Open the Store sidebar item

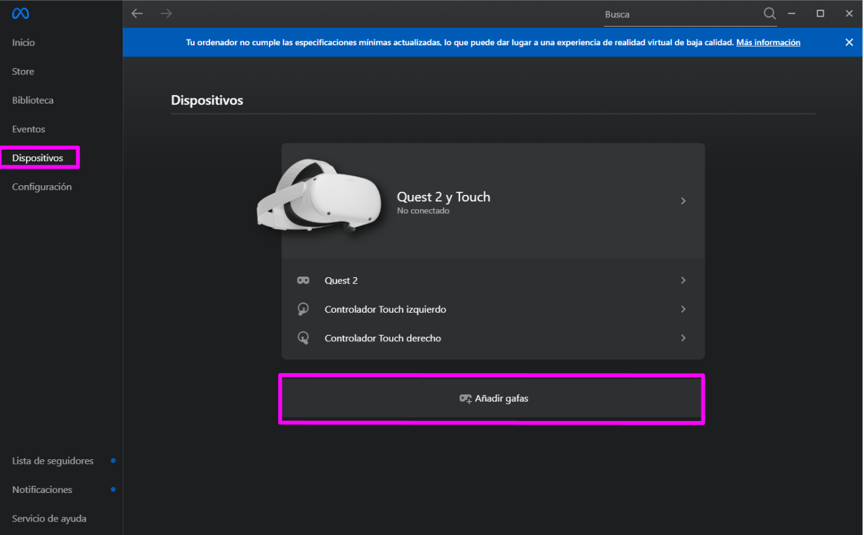click(x=23, y=71)
